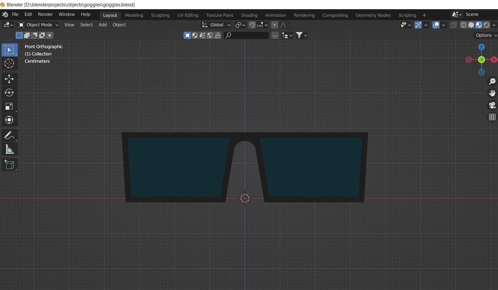Open the scene browse dropdown
Image resolution: width=498 pixels, height=290 pixels.
[457, 15]
